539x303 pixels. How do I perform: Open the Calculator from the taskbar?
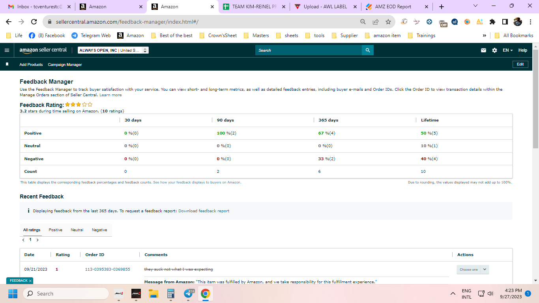(x=171, y=294)
